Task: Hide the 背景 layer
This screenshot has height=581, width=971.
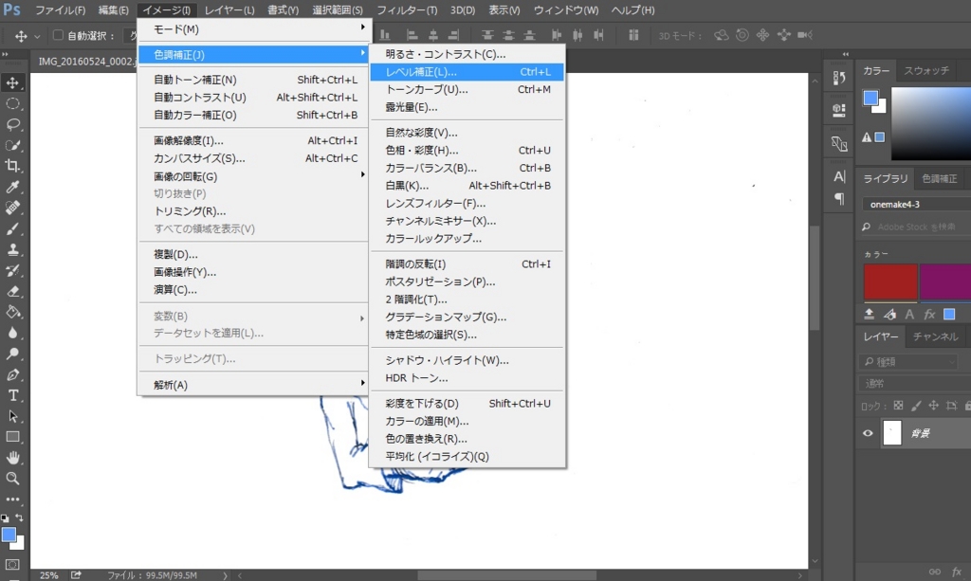Action: click(x=866, y=433)
